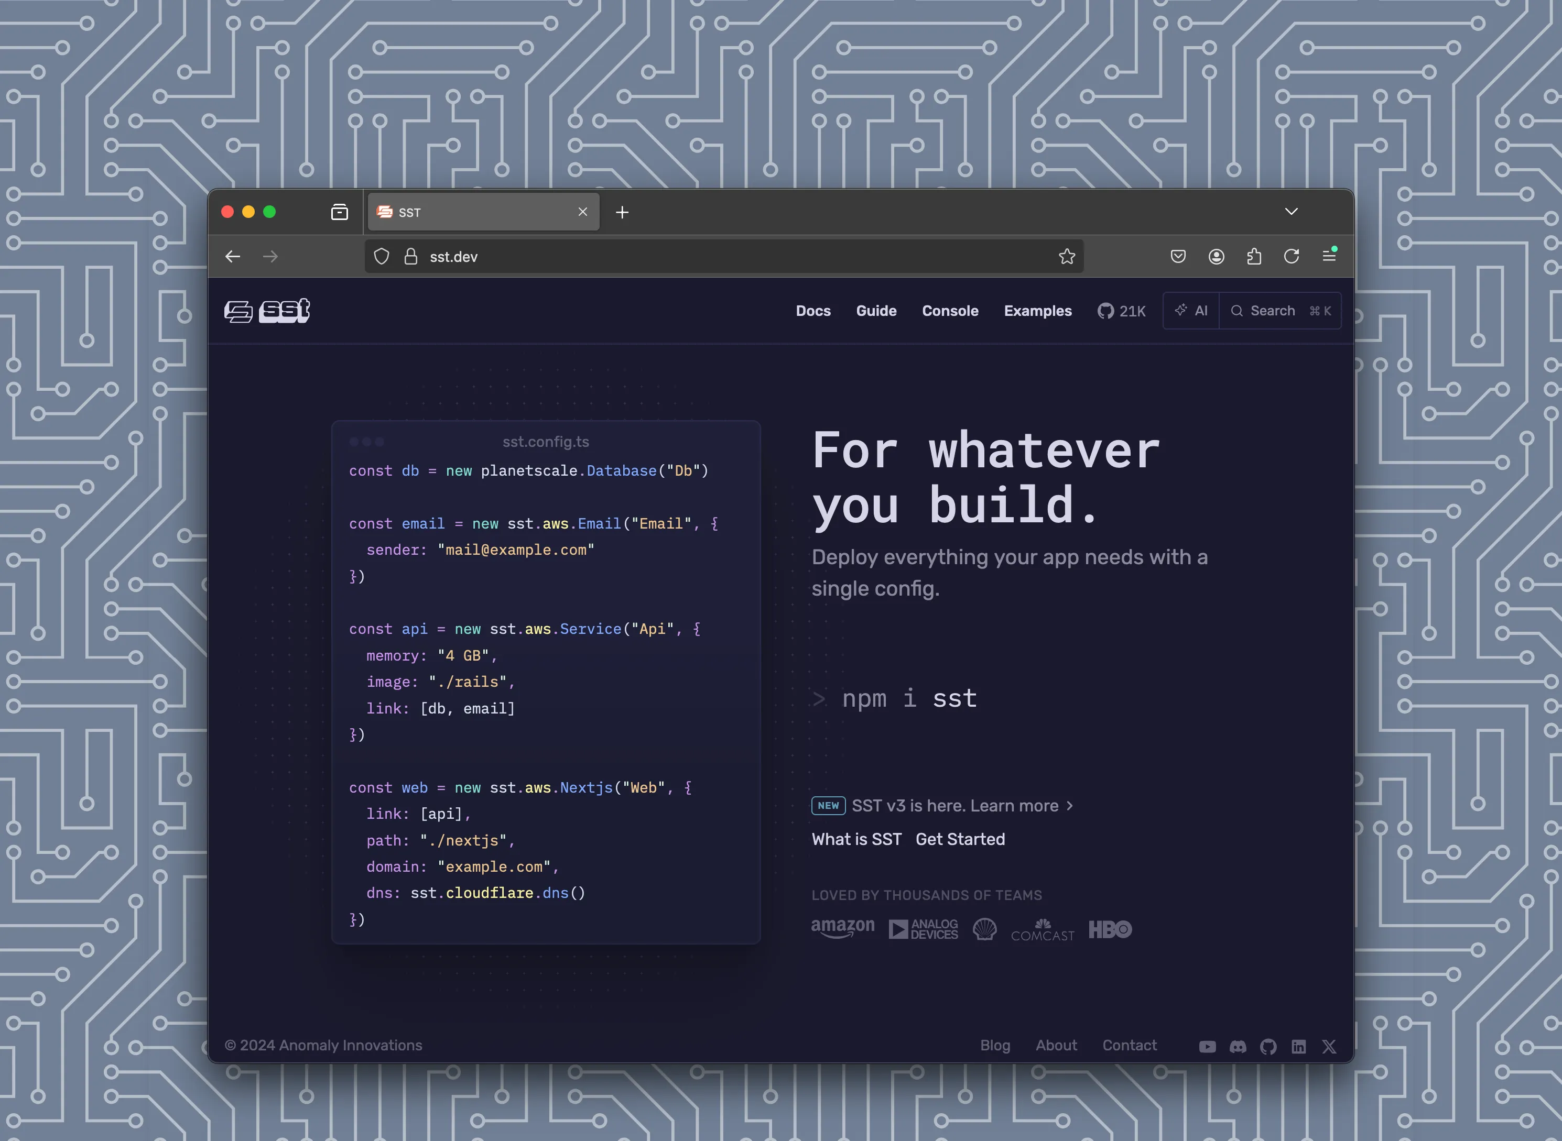Open the X (Twitter) icon in the footer
Viewport: 1562px width, 1141px height.
1328,1046
